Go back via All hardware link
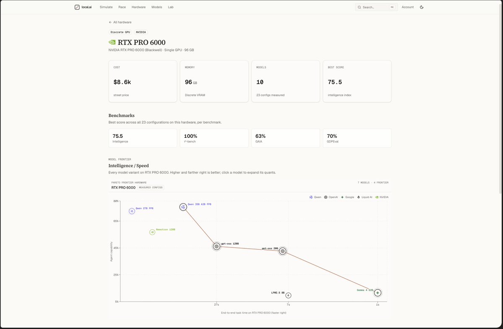503x329 pixels. point(120,22)
